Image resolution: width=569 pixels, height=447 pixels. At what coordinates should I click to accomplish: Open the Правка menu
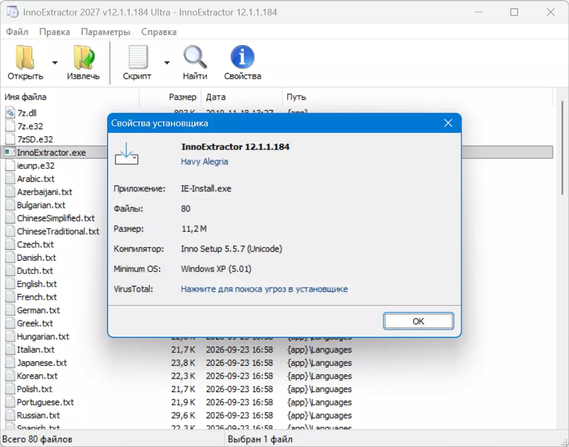coord(55,32)
